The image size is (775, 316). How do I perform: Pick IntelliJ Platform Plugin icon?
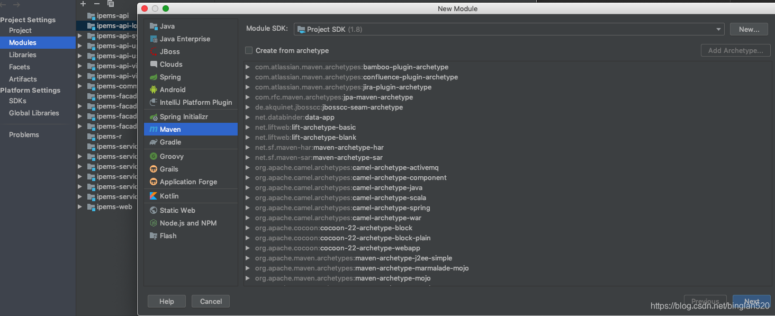click(x=154, y=102)
